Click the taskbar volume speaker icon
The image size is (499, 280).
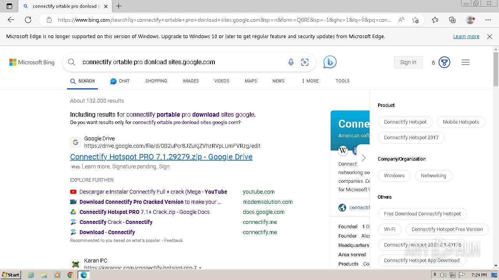444,275
